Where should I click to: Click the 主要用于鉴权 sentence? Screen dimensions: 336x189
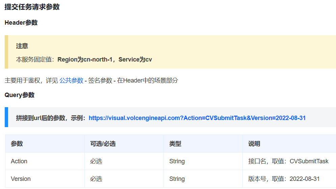click(x=91, y=80)
